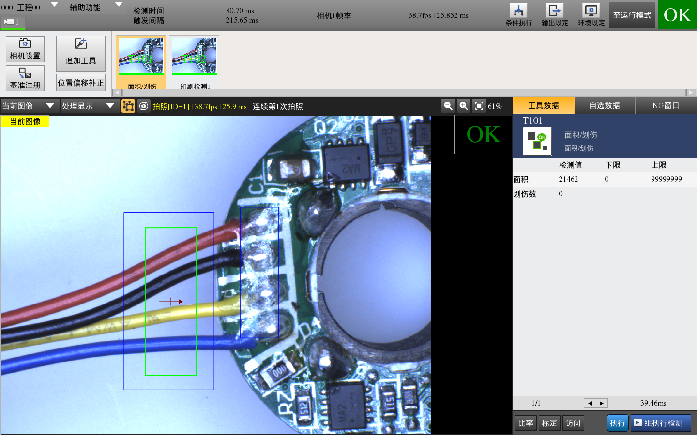Open 基准注册 reference registration

click(x=25, y=78)
